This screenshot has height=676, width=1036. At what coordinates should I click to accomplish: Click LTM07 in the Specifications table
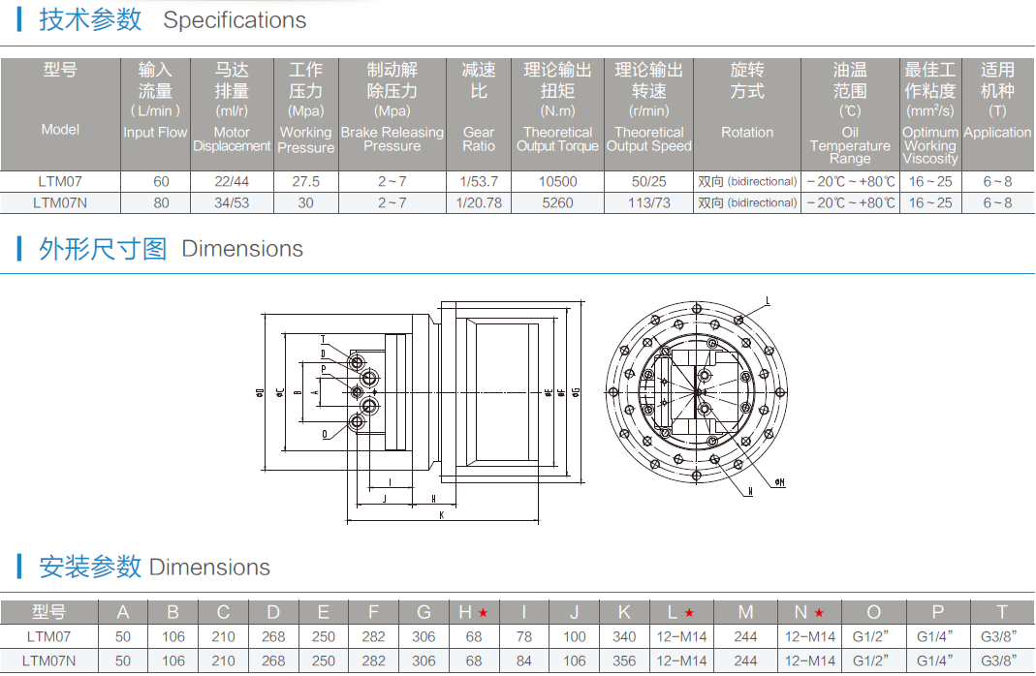tap(60, 181)
